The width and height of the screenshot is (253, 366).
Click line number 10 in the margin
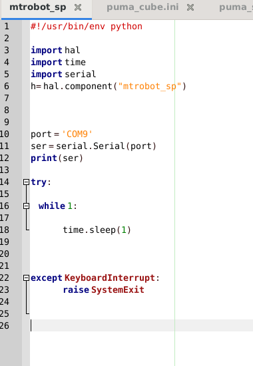(5, 134)
